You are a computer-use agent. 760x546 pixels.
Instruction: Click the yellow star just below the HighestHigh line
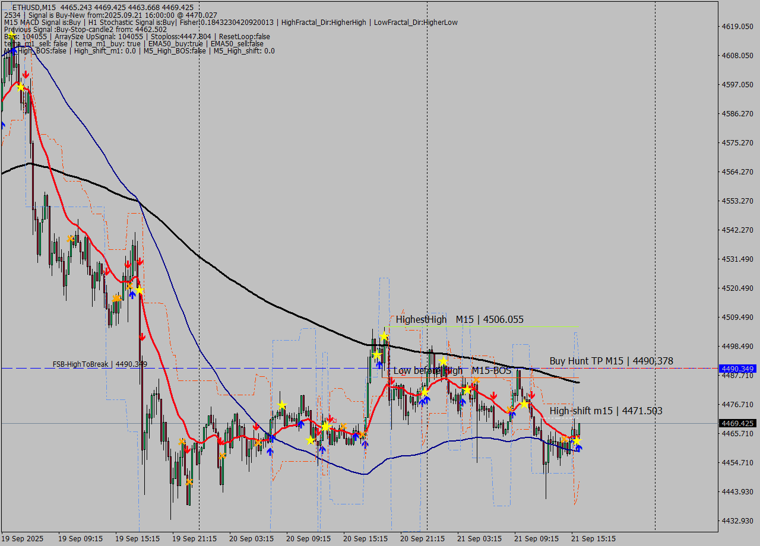click(384, 337)
